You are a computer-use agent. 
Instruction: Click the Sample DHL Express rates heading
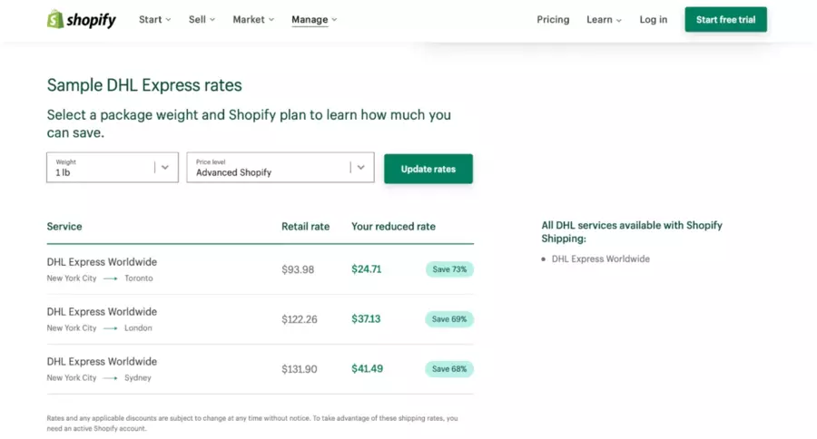coord(144,85)
